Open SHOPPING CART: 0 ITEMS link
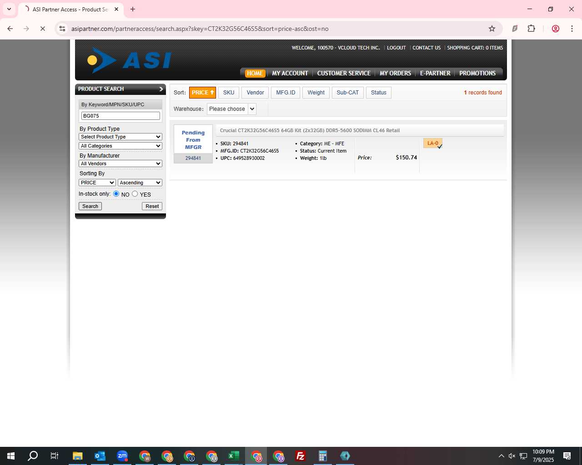Viewport: 582px width, 465px height. click(x=475, y=48)
